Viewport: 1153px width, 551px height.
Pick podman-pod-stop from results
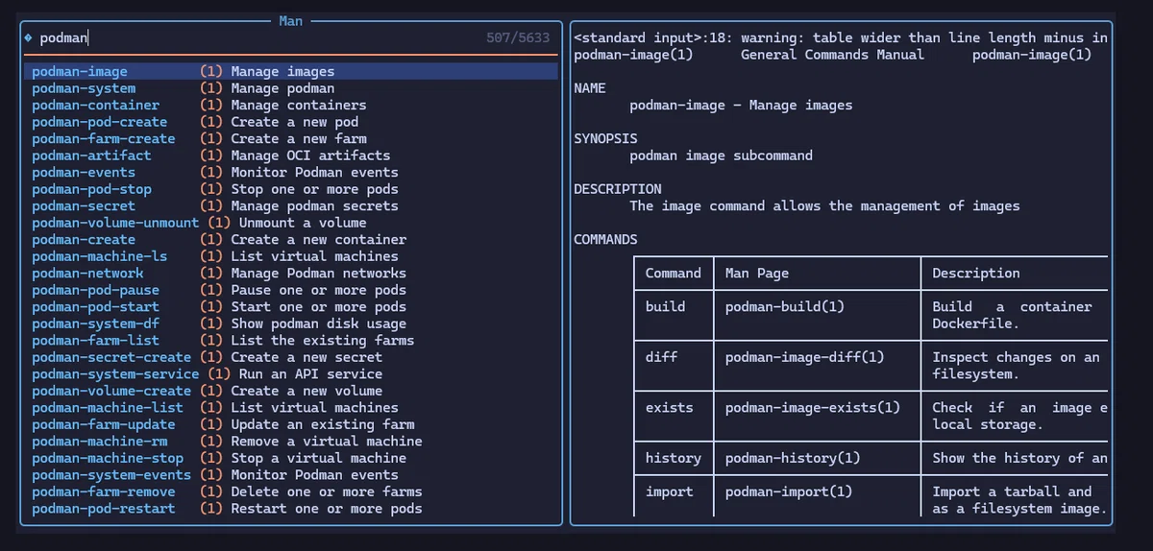pos(290,189)
